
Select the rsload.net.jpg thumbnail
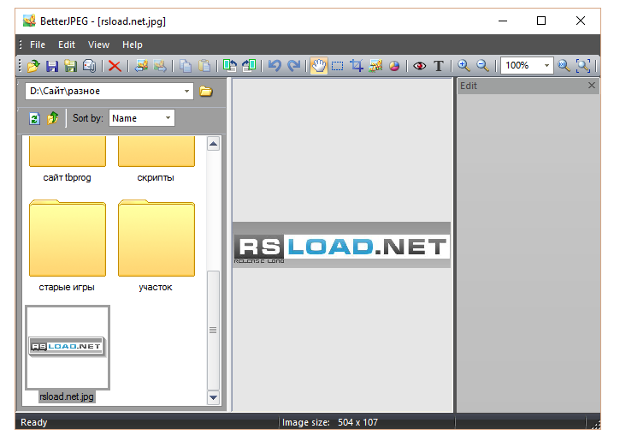68,347
